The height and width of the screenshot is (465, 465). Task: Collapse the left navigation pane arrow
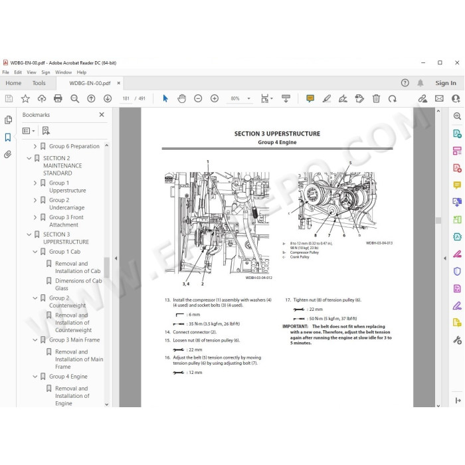click(116, 258)
